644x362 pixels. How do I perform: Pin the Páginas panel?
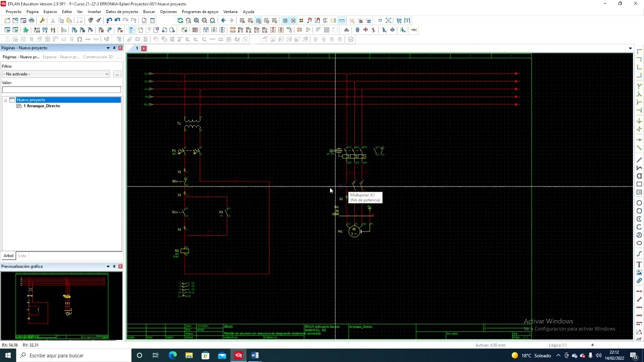point(114,48)
